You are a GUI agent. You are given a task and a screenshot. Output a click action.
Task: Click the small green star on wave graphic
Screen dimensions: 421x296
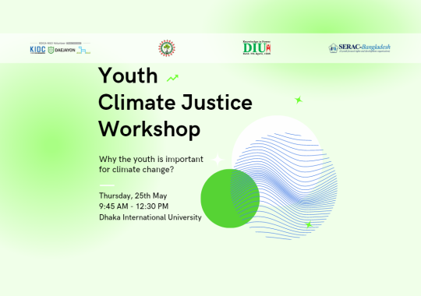[x=309, y=224]
